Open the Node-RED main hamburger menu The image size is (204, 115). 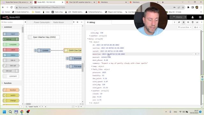click(200, 17)
